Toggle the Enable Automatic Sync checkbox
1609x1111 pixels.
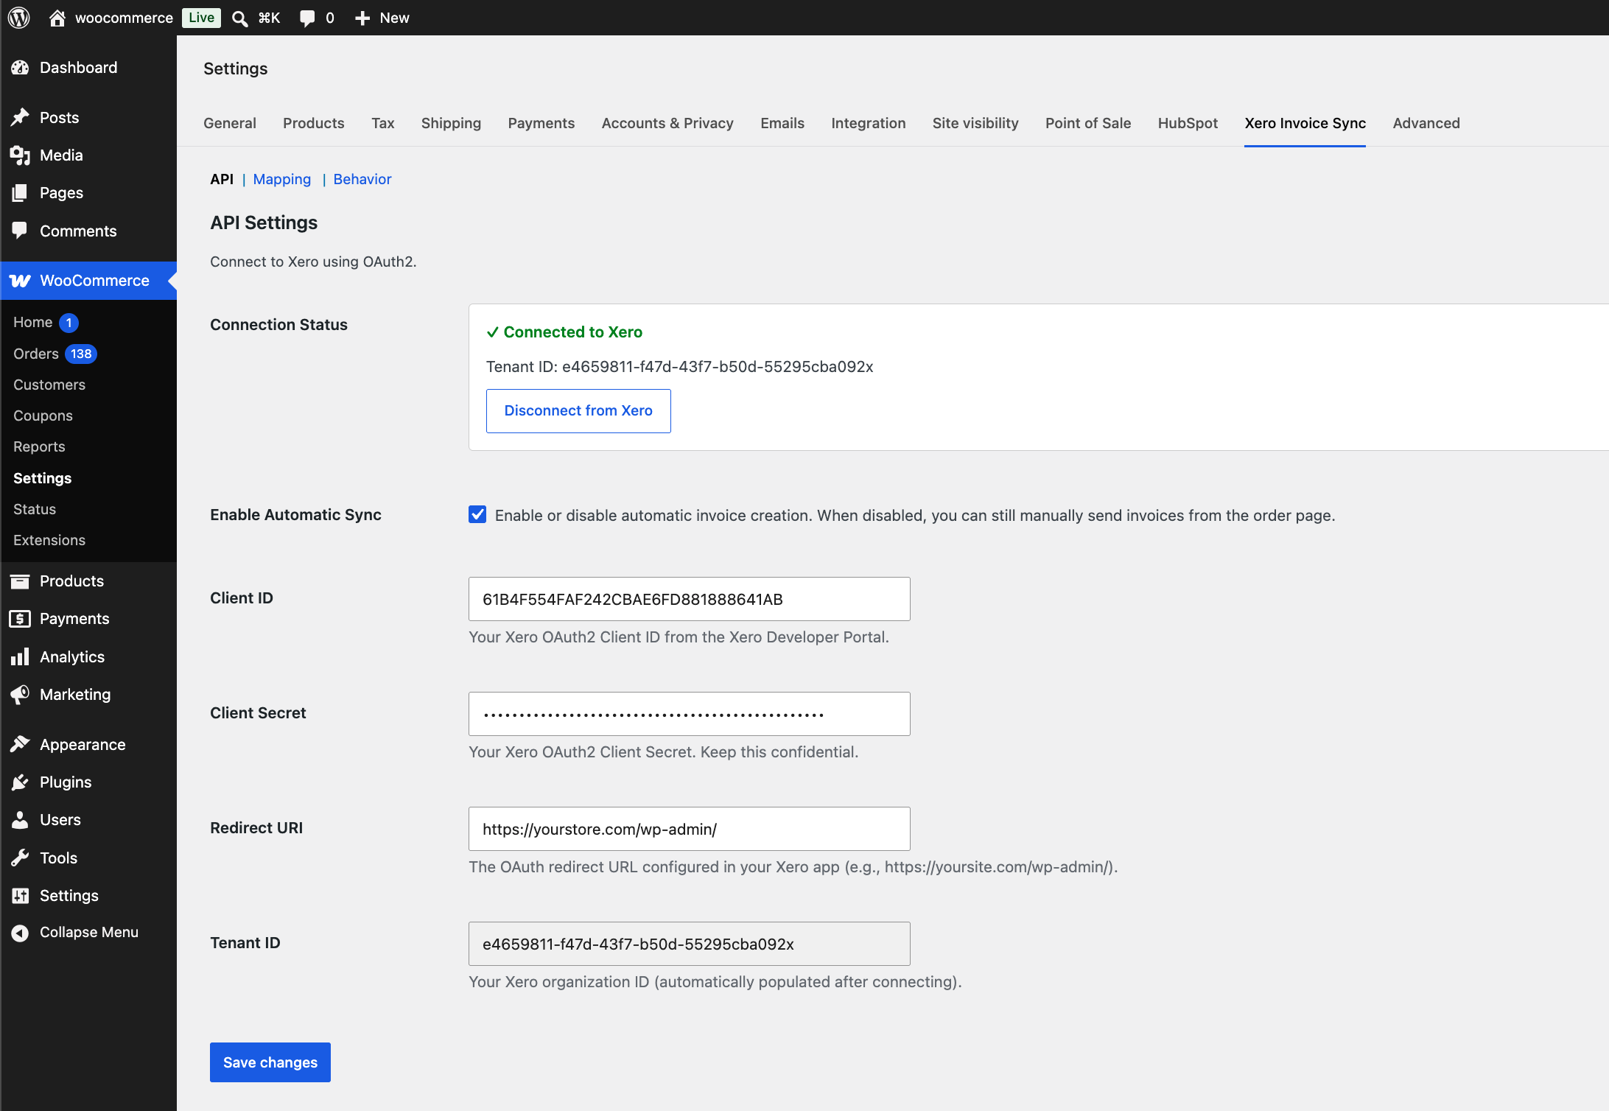pos(477,514)
